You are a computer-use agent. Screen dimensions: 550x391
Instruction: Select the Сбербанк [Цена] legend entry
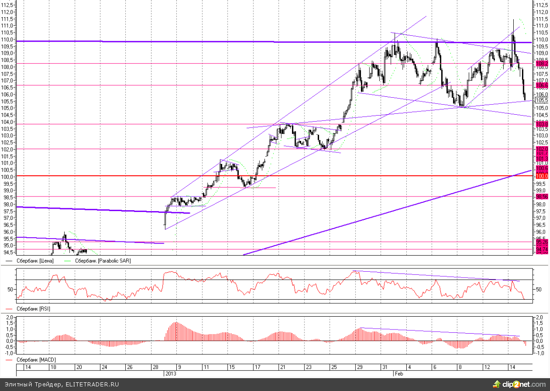[35, 261]
